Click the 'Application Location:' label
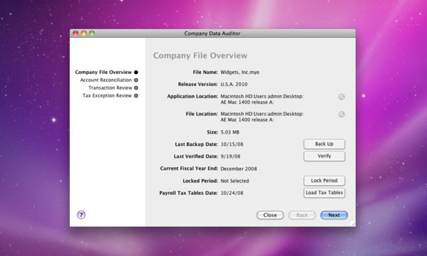The width and height of the screenshot is (427, 256). point(193,96)
